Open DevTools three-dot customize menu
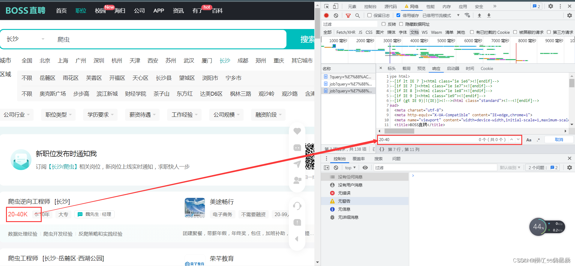 point(560,6)
